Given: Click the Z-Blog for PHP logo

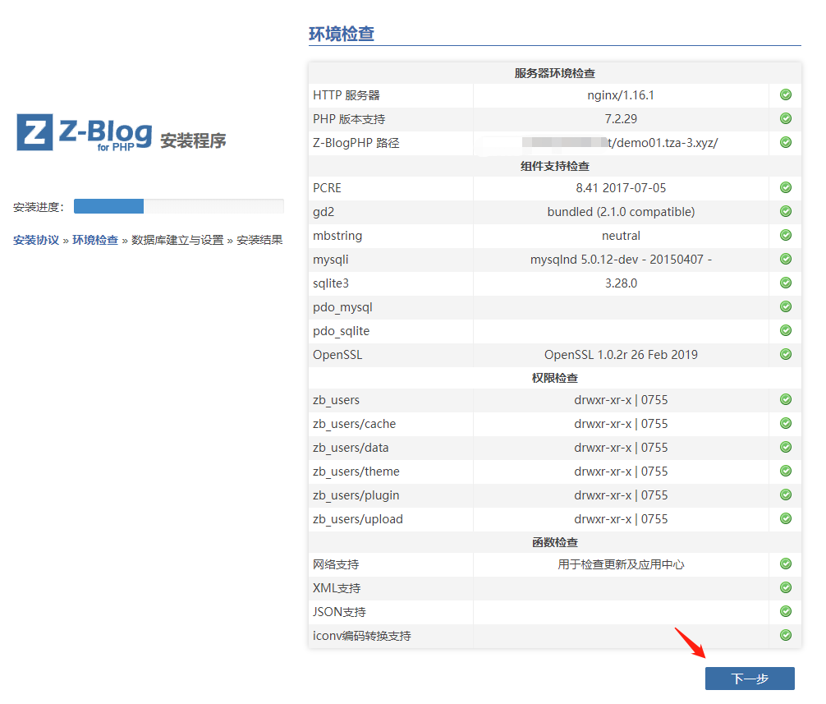Looking at the screenshot, I should [x=85, y=133].
